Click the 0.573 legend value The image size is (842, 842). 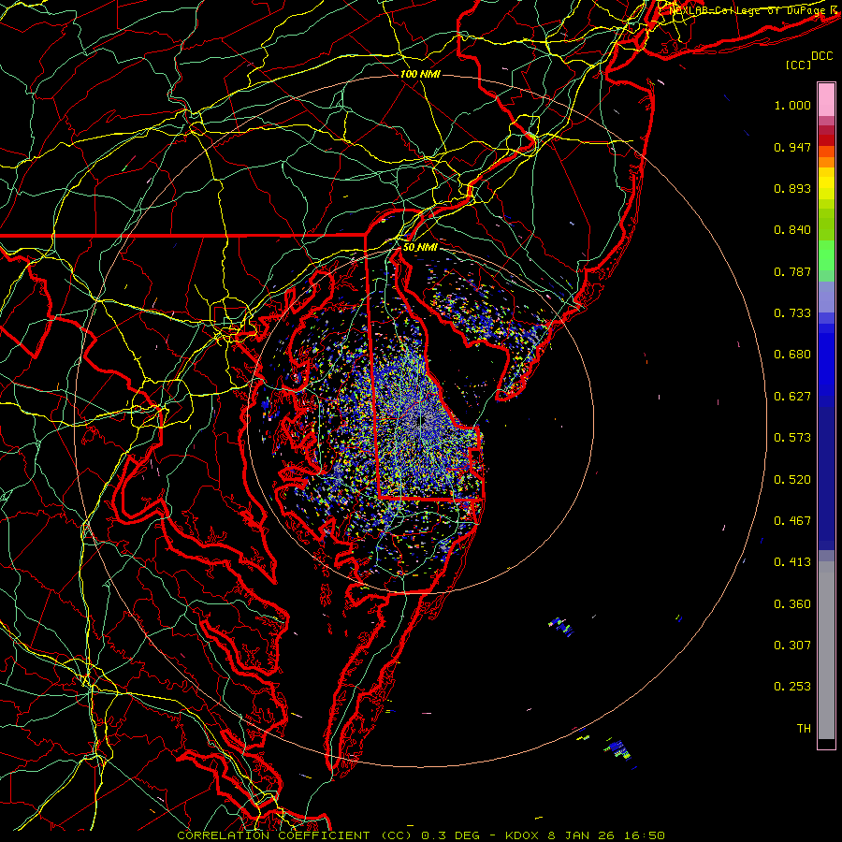pyautogui.click(x=792, y=438)
